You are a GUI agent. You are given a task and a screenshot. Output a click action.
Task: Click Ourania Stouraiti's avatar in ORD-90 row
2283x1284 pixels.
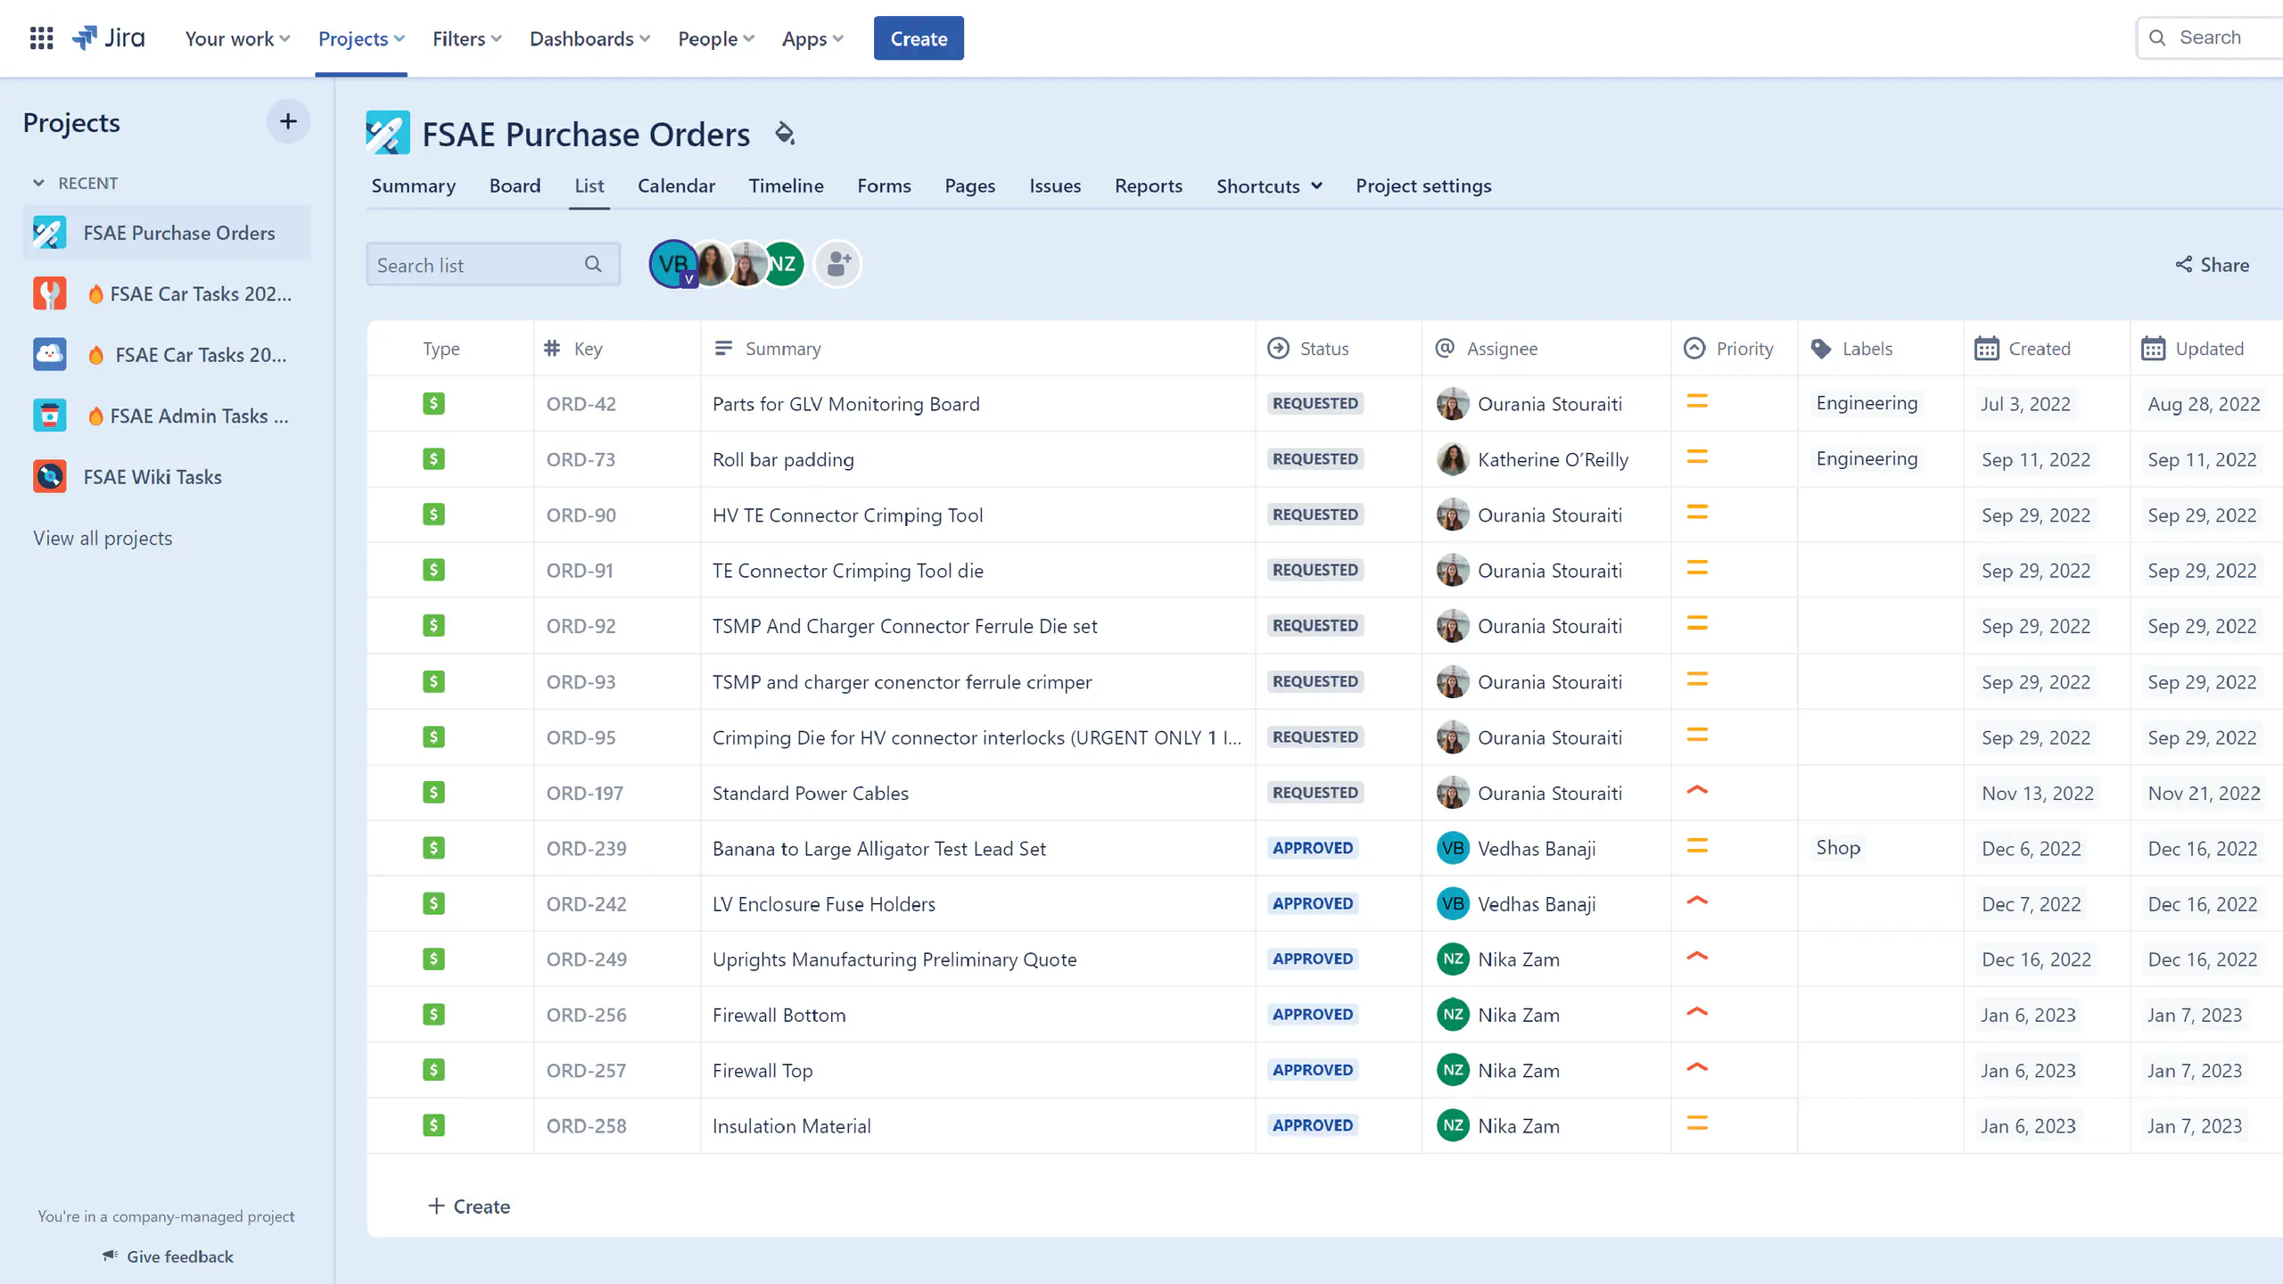[1453, 514]
